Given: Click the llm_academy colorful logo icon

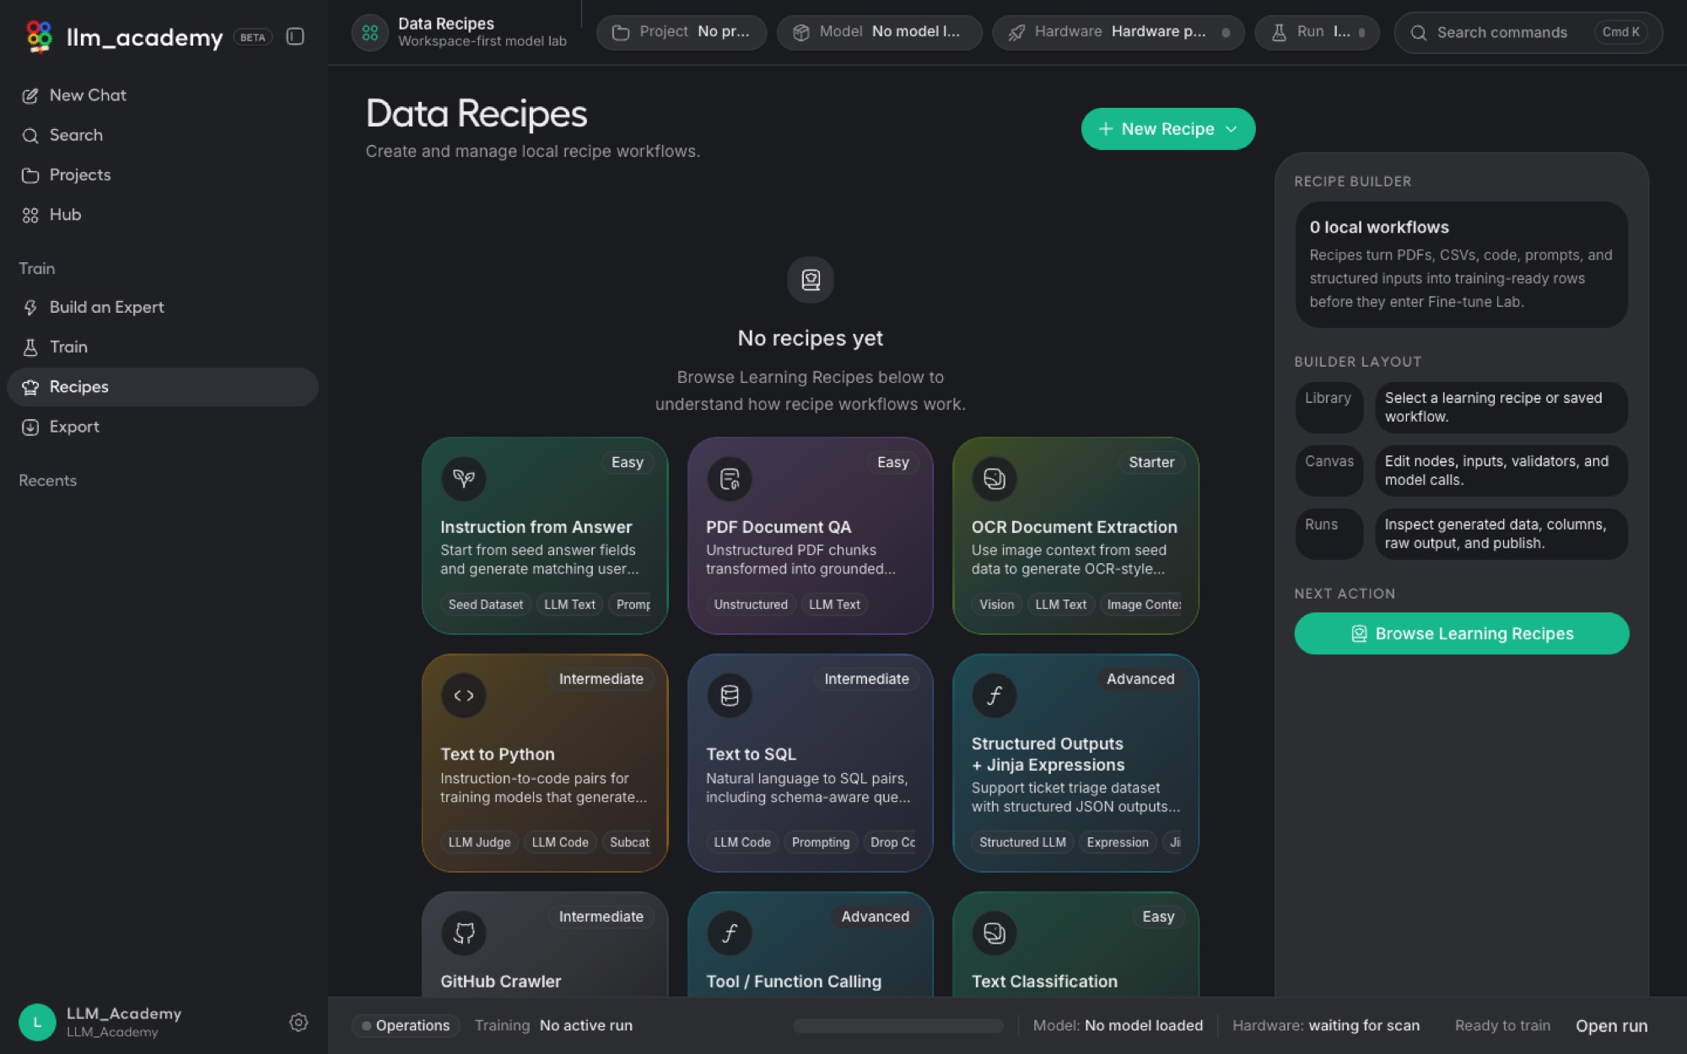Looking at the screenshot, I should coord(39,36).
